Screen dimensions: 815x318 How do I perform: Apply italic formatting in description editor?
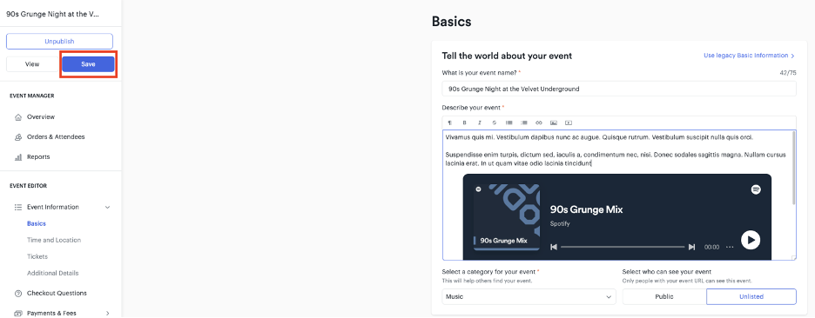pos(479,123)
